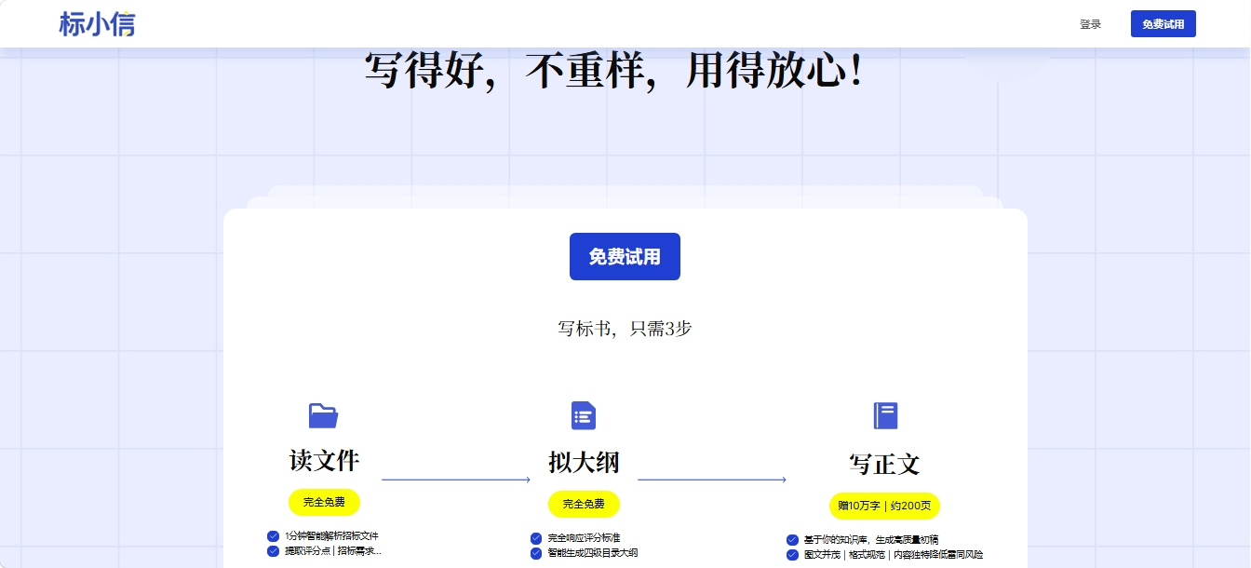Viewport: 1251px width, 568px height.
Task: Click the book icon above 写正文
Action: tap(885, 415)
